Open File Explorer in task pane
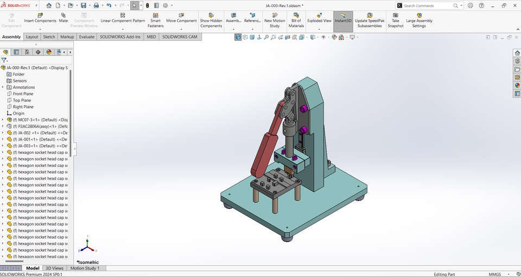Viewport: 521px width, 277px height. [517, 69]
